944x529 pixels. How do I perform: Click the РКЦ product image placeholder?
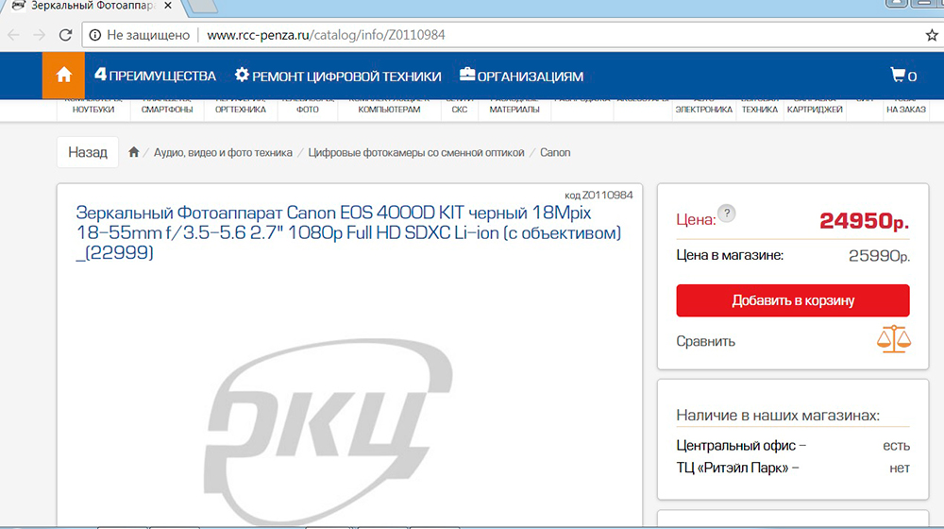[x=329, y=431]
